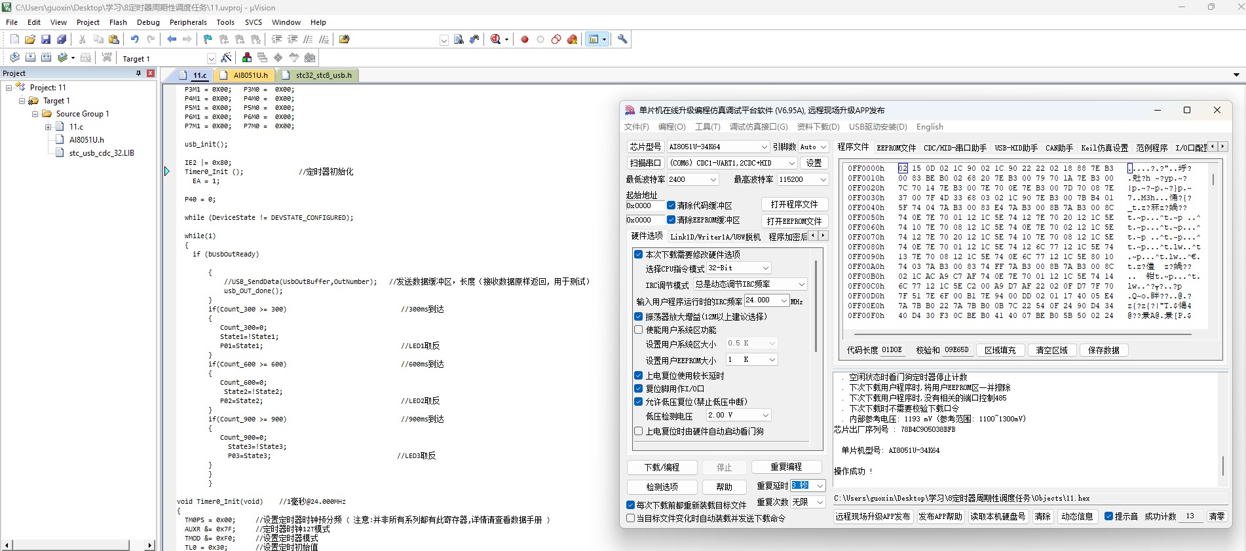The width and height of the screenshot is (1246, 551).
Task: Open the Configuration wrench icon
Action: coord(622,39)
